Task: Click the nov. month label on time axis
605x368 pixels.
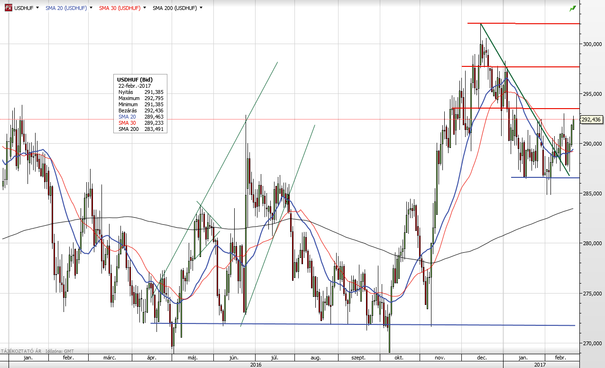Action: (x=440, y=358)
